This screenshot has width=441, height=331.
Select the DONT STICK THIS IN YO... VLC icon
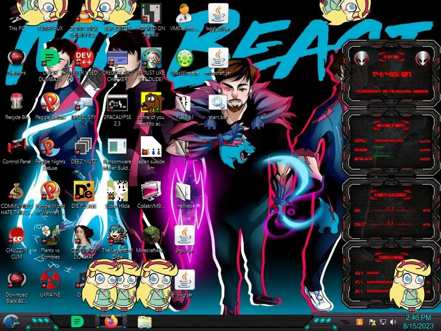tap(84, 21)
